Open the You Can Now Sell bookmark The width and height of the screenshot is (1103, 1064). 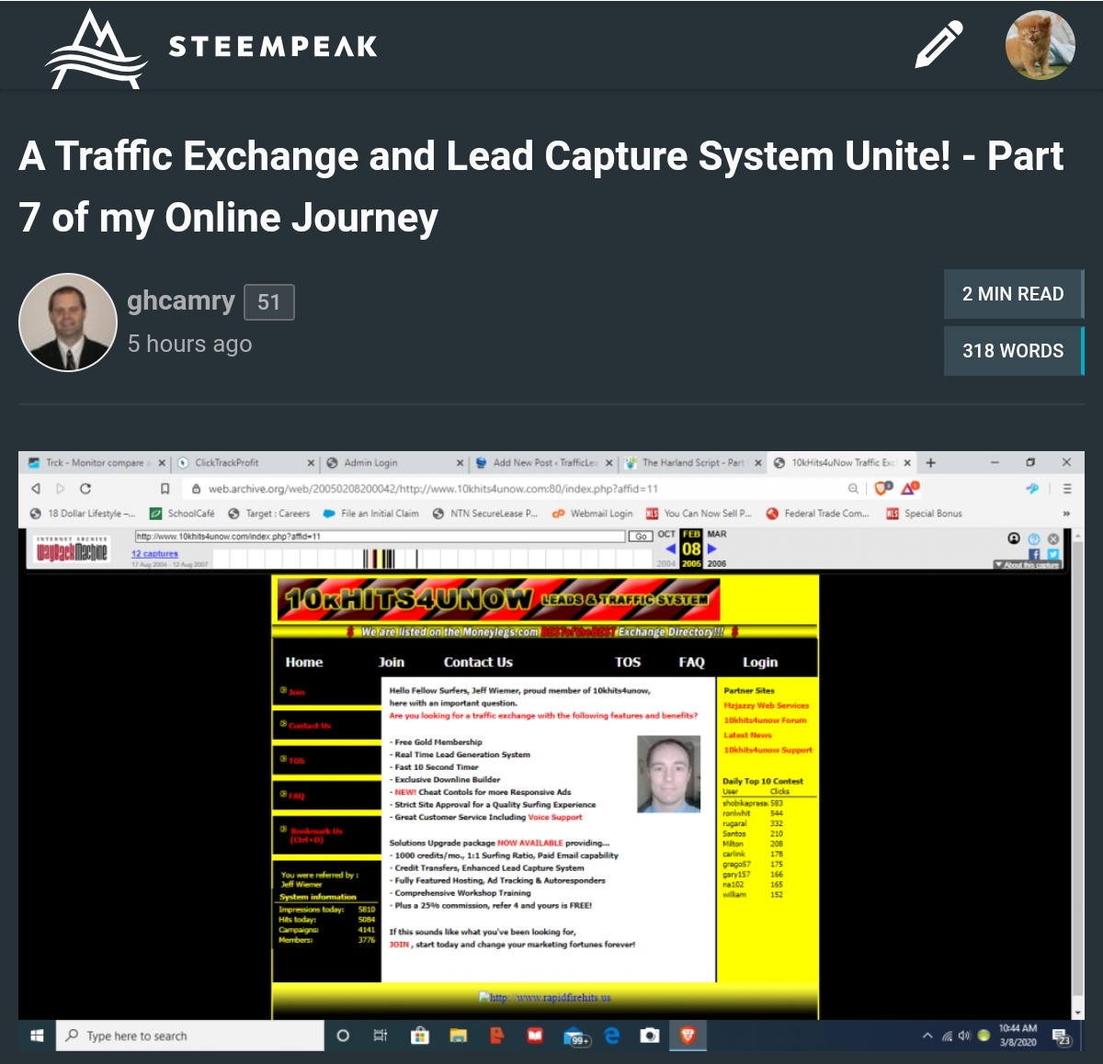pos(699,514)
